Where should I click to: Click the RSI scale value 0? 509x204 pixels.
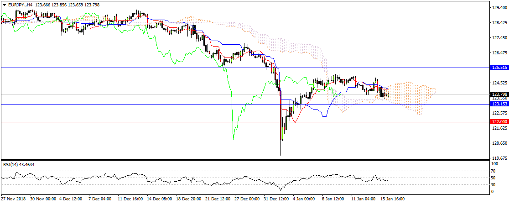point(493,192)
